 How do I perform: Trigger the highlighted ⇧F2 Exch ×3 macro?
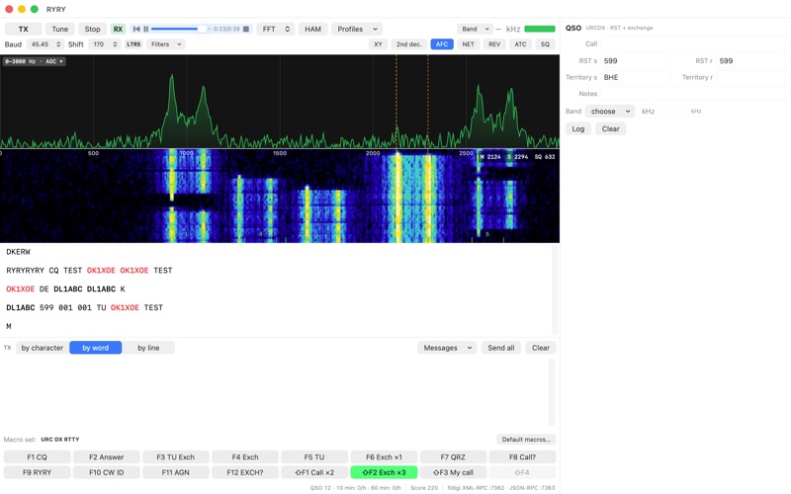[384, 472]
